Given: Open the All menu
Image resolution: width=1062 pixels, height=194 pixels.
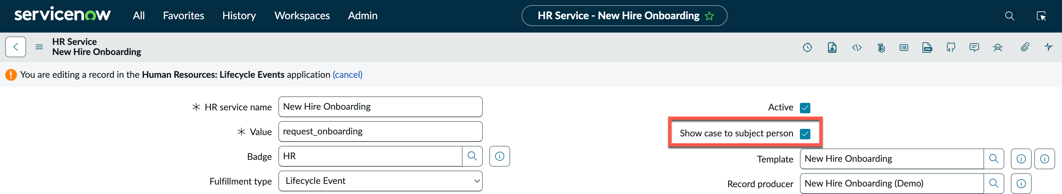Looking at the screenshot, I should (x=139, y=16).
